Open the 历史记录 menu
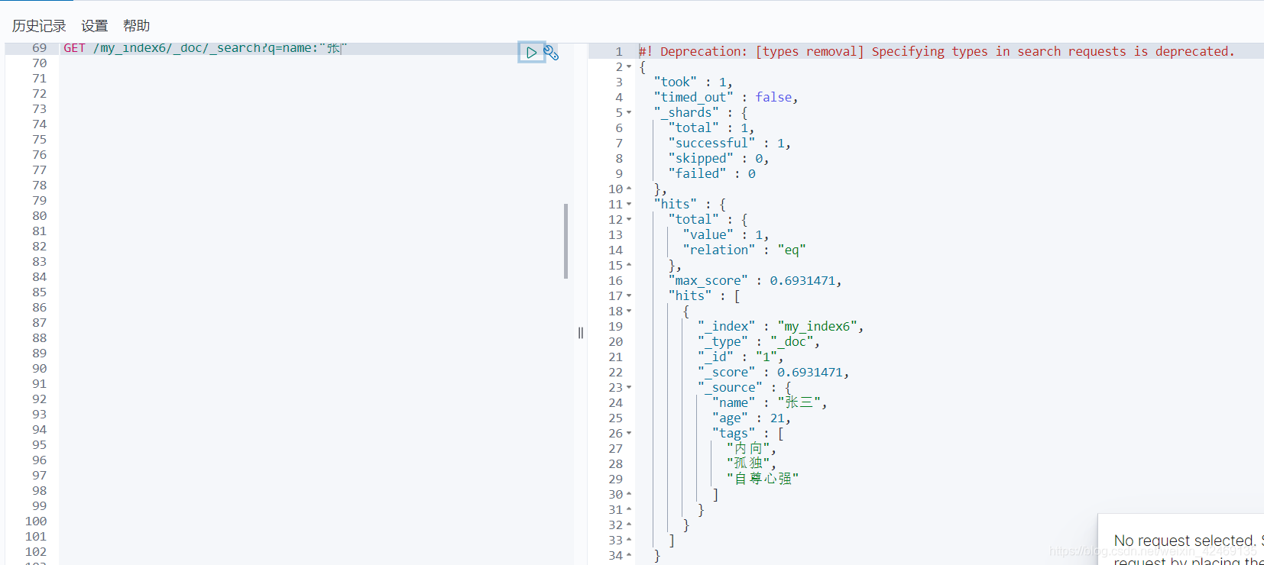Viewport: 1264px width, 565px height. (39, 26)
